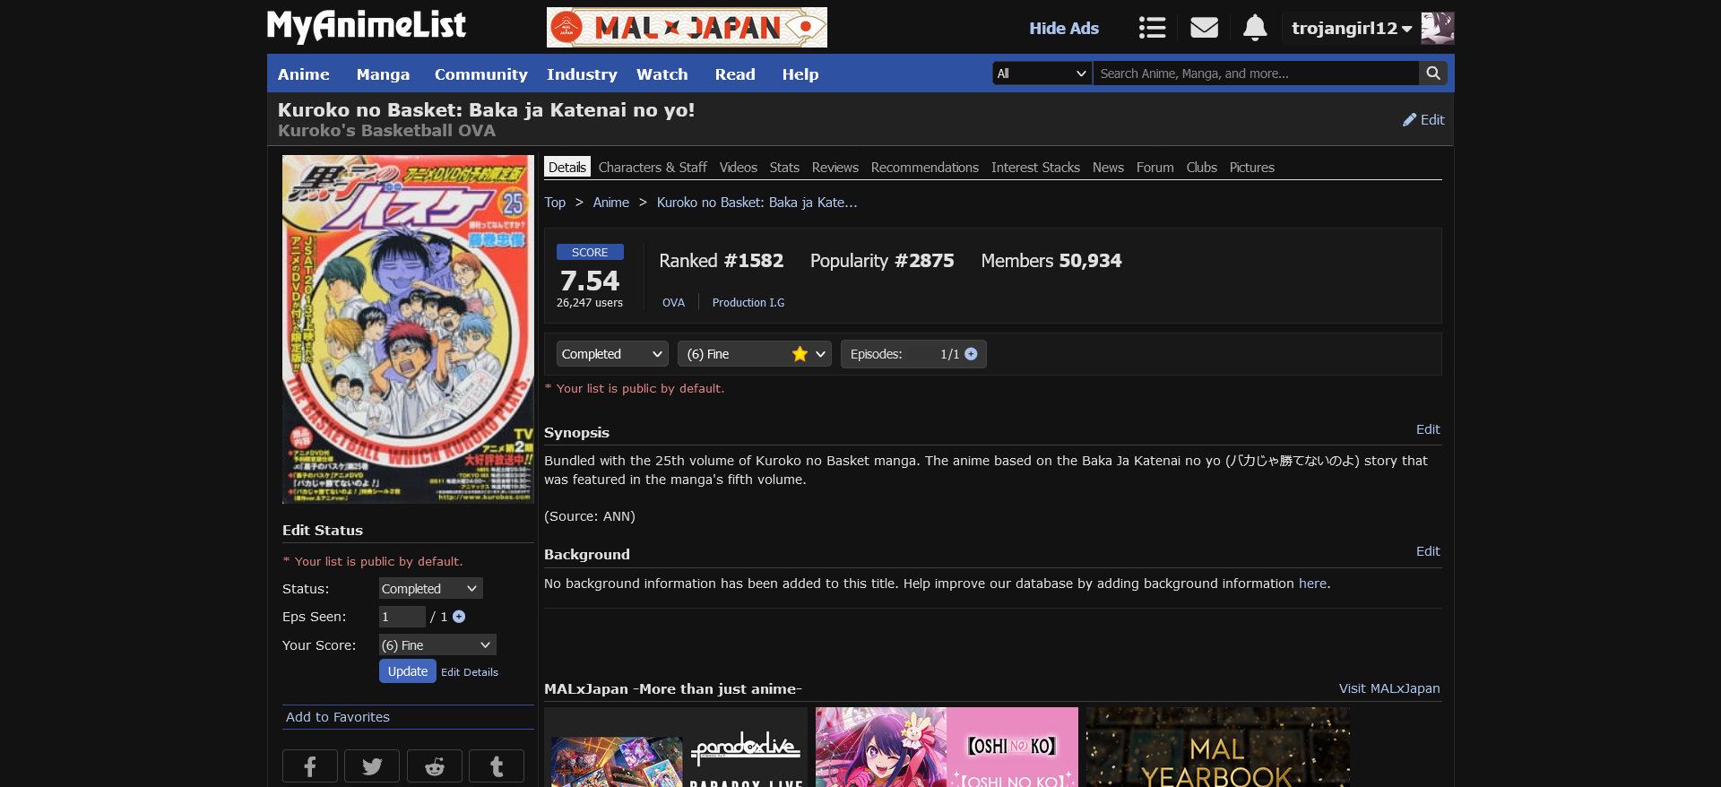Open messages envelope icon

coord(1204,28)
